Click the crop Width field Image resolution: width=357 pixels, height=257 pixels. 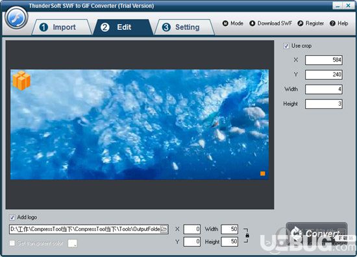click(x=324, y=89)
